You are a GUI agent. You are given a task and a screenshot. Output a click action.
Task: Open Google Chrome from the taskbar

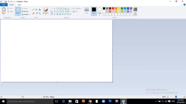[90, 101]
